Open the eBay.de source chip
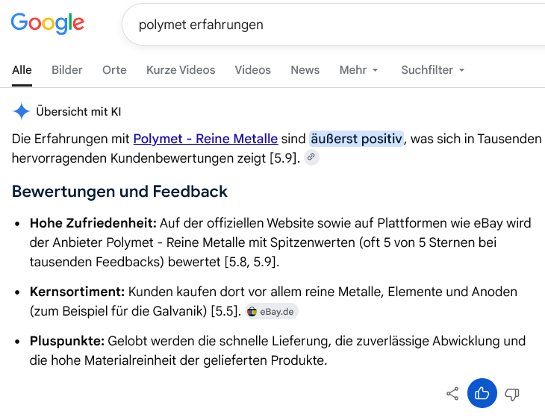Viewport: 545px width, 420px height. (272, 311)
